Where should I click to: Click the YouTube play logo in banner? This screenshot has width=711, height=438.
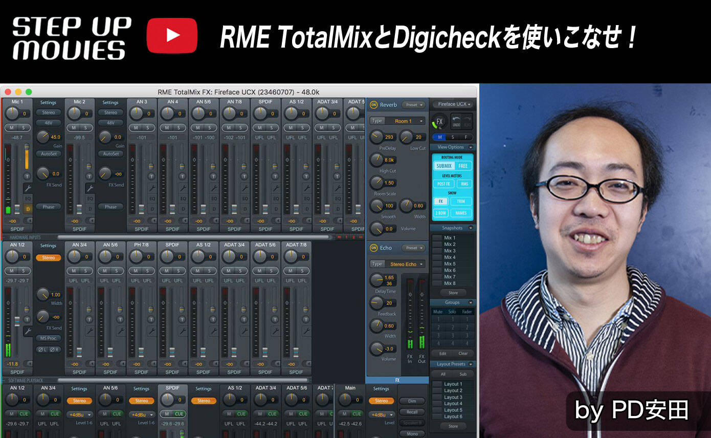pos(172,35)
